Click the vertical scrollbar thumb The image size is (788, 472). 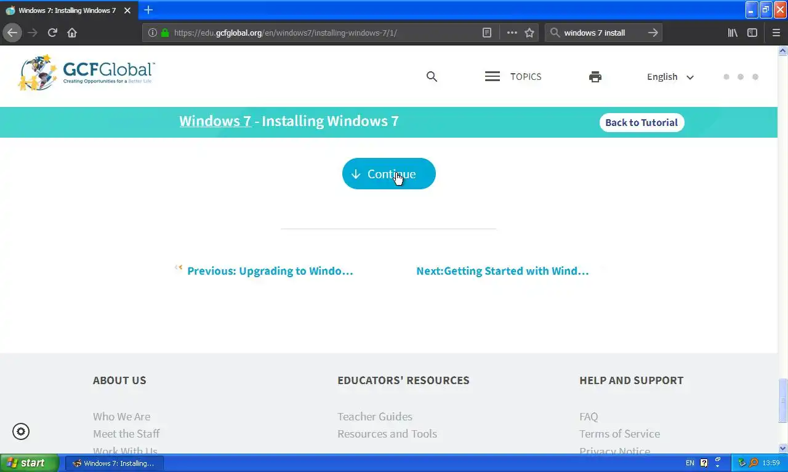783,400
